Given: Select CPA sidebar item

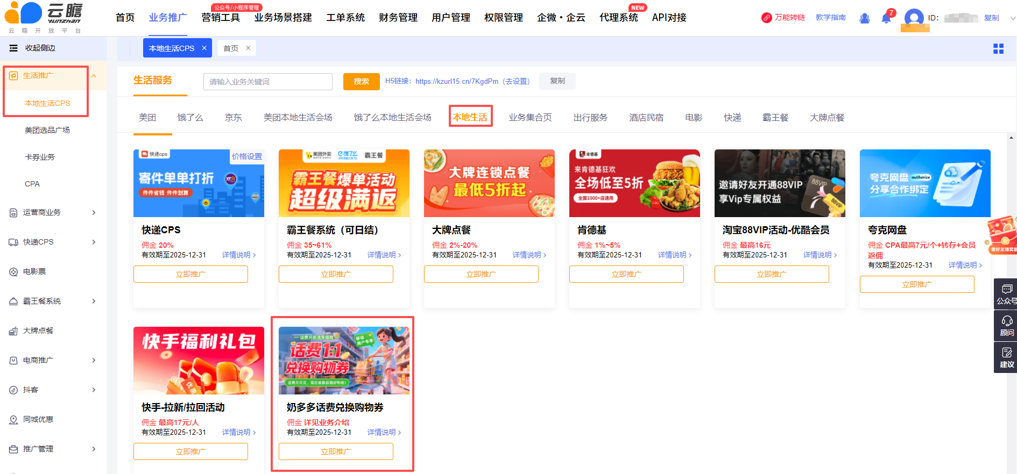Looking at the screenshot, I should point(32,184).
